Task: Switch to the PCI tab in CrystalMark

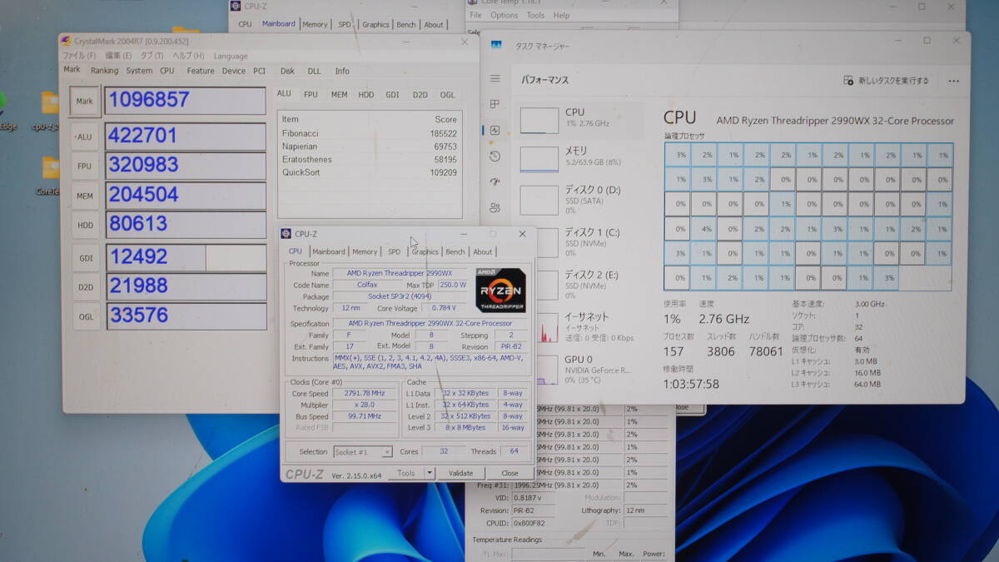Action: point(260,71)
